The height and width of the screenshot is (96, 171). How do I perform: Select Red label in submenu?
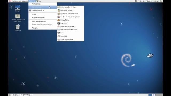coord(62,33)
